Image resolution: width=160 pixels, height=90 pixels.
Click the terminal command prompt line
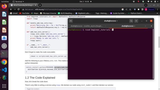point(91,30)
